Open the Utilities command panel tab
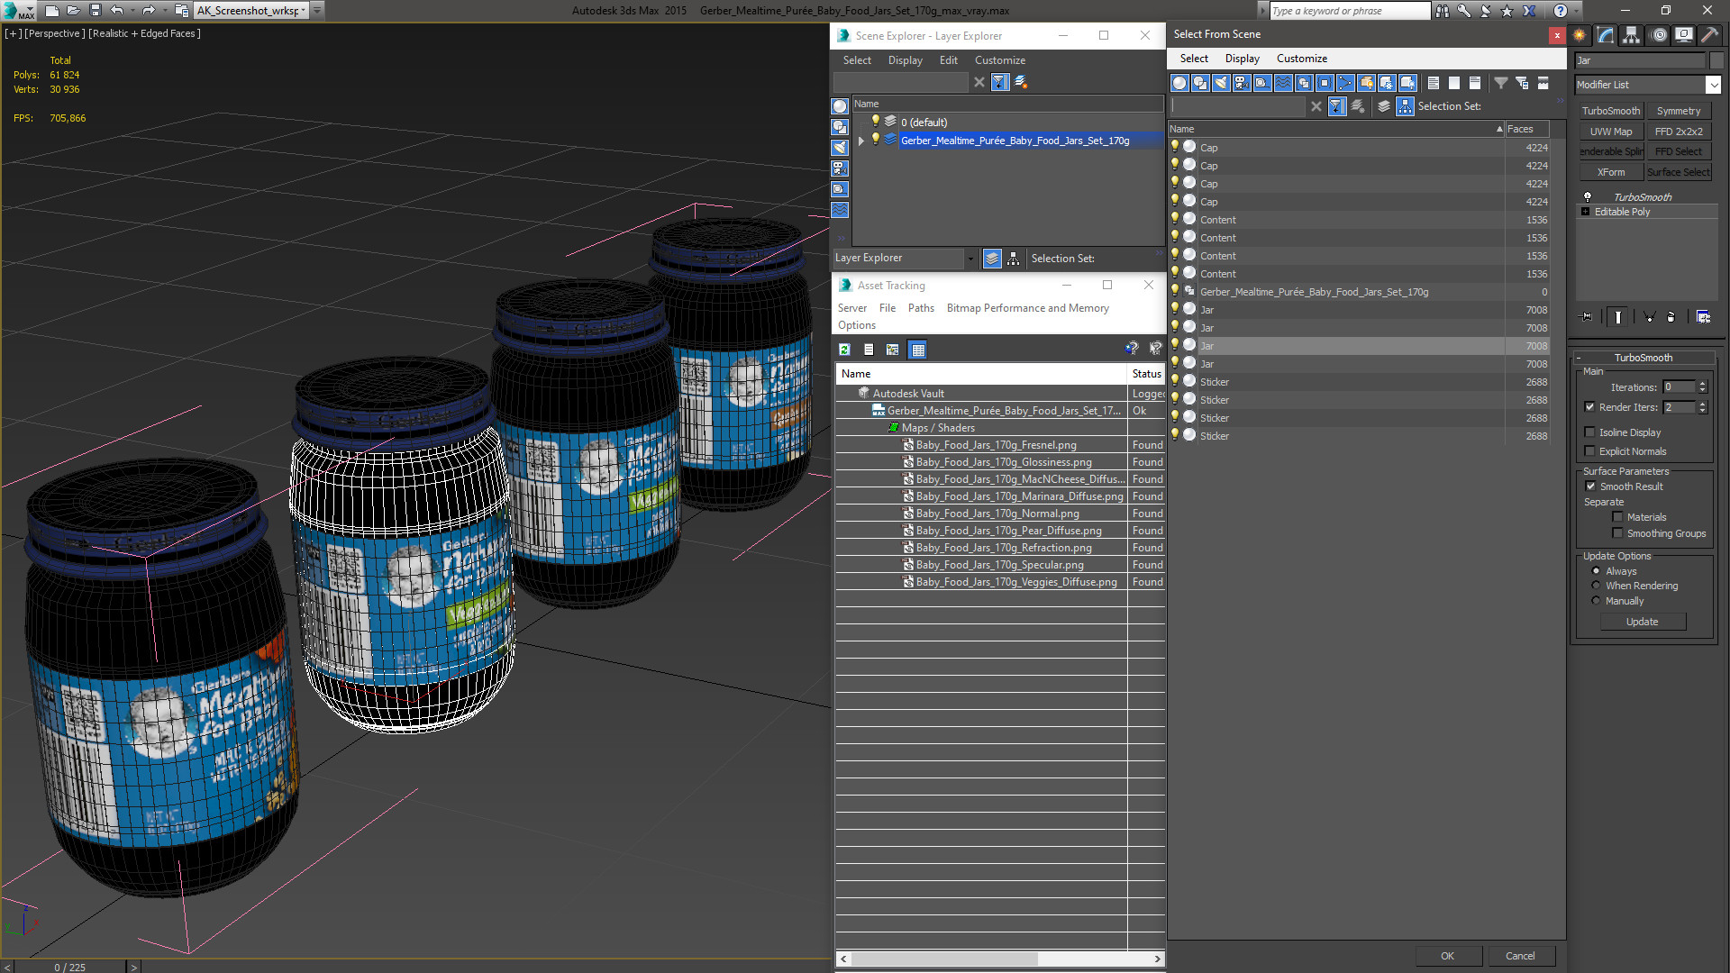1730x973 pixels. click(1709, 35)
